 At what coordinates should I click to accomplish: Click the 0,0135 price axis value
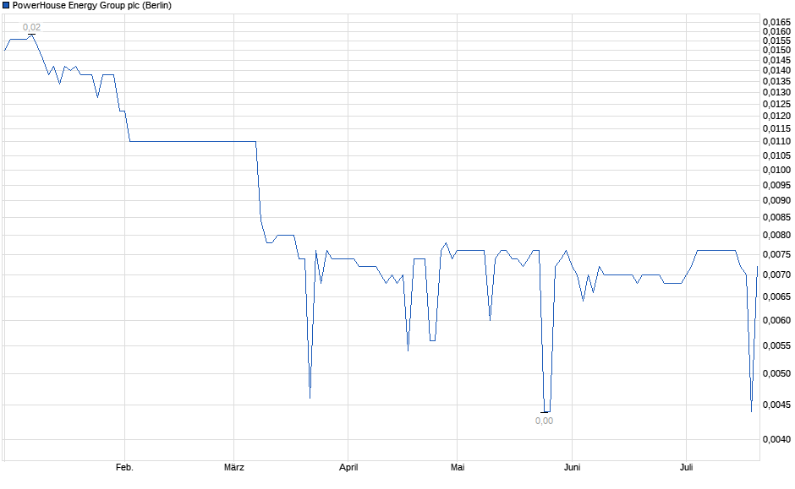tap(776, 81)
